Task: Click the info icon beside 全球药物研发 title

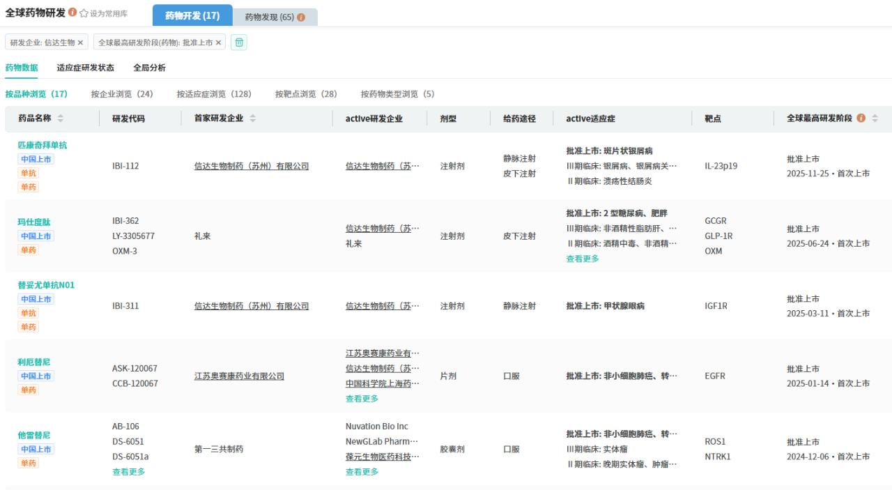Action: pos(72,13)
